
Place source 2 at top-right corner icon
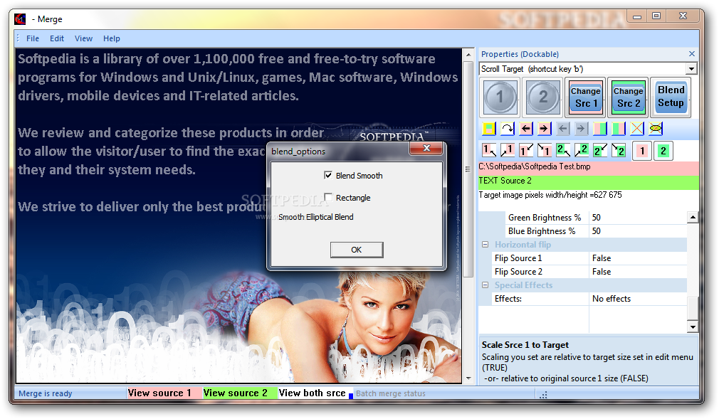[x=582, y=150]
